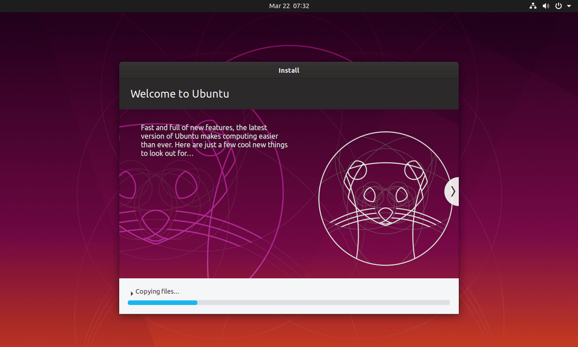This screenshot has height=347, width=578.
Task: Expand the Copying files details triangle
Action: [132, 294]
